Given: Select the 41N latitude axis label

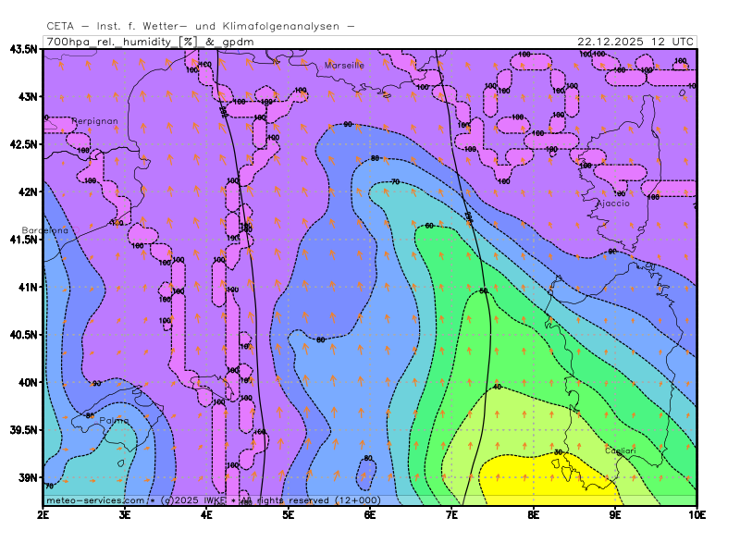Looking at the screenshot, I should tap(25, 287).
